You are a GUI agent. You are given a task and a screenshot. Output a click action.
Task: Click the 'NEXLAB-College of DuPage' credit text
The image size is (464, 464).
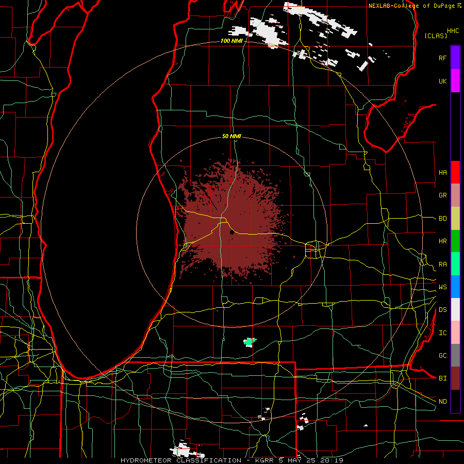point(411,6)
